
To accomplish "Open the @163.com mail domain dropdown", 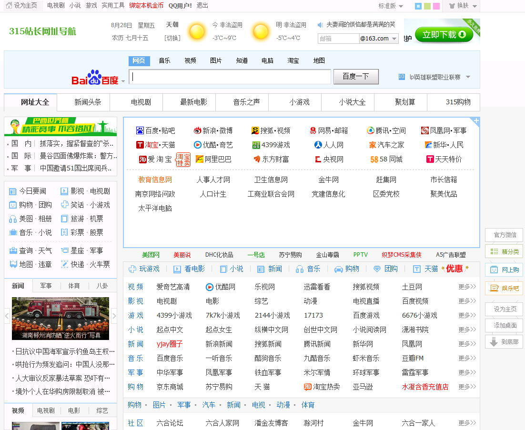I will 394,39.
